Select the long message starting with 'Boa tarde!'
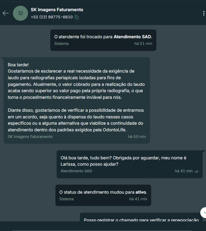This screenshot has height=231, width=206. tap(77, 100)
